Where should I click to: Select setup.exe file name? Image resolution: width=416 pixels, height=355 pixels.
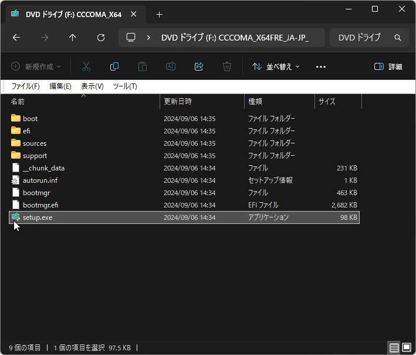point(38,217)
